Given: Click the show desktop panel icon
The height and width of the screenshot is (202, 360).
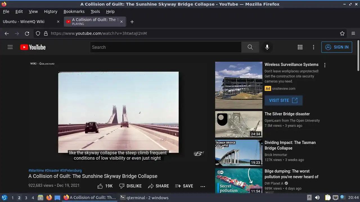Looking at the screenshot, I should (x=57, y=198).
